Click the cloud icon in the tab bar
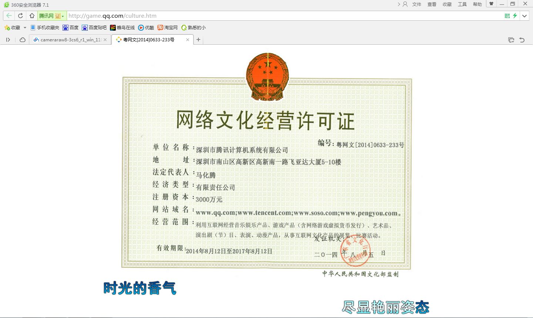533x318 pixels. (x=23, y=40)
